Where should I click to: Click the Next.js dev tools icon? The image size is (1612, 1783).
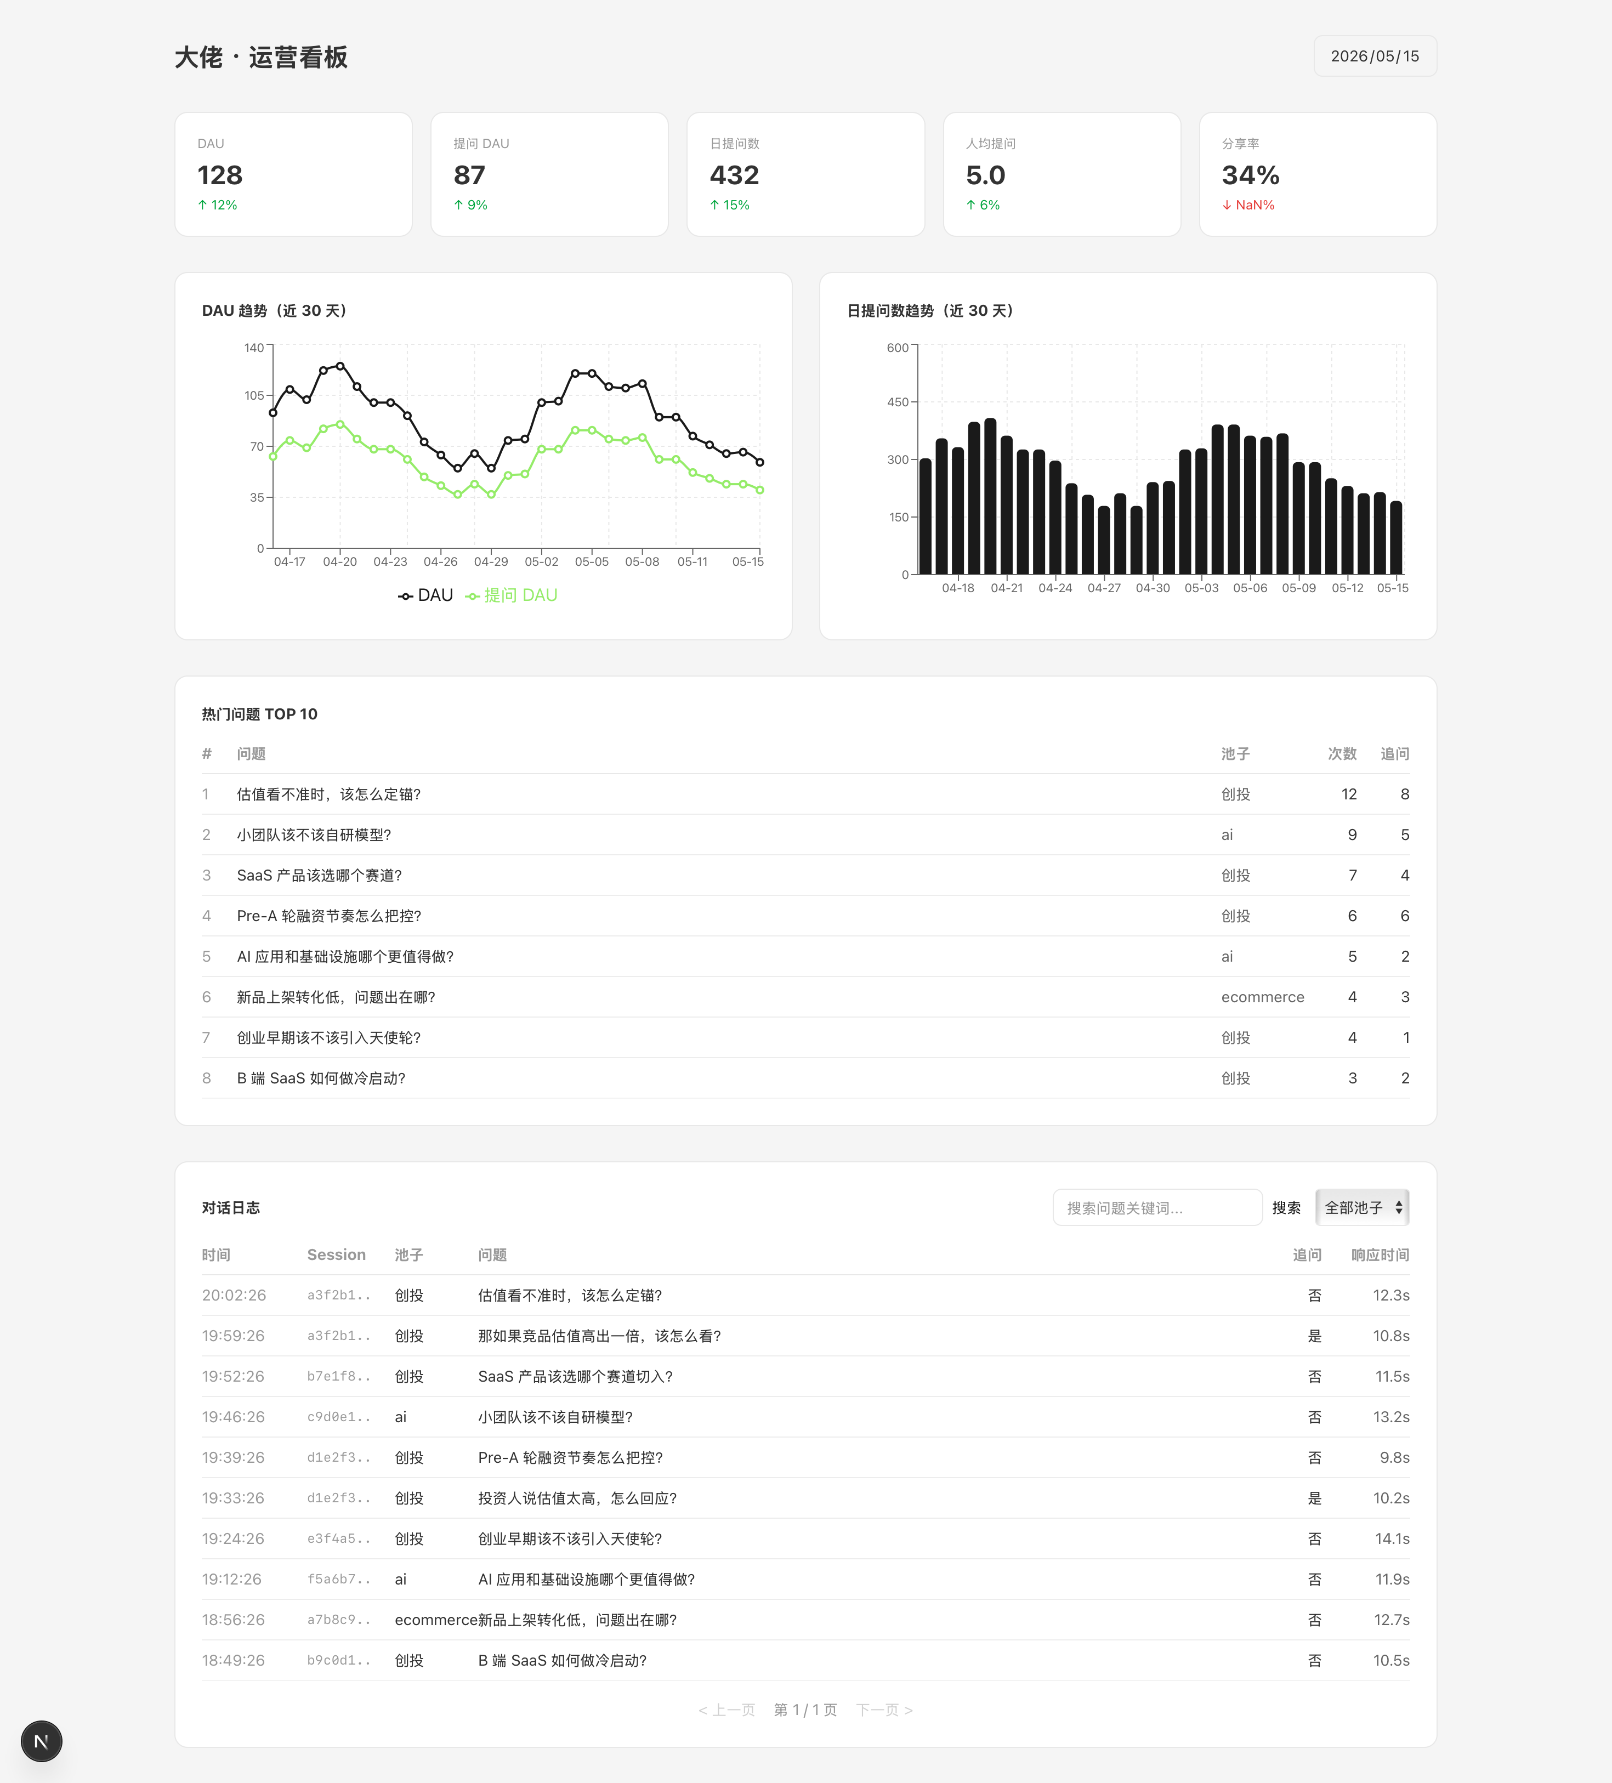pos(42,1741)
